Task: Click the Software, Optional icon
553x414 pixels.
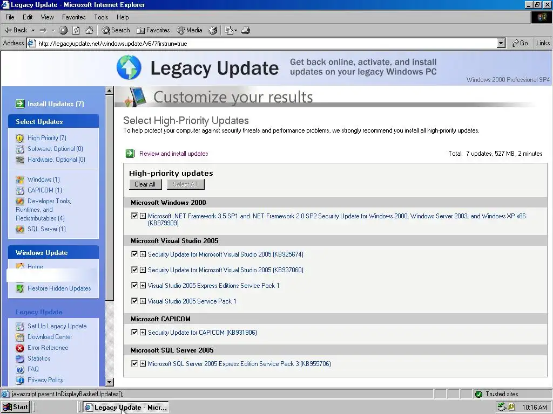Action: click(x=20, y=149)
